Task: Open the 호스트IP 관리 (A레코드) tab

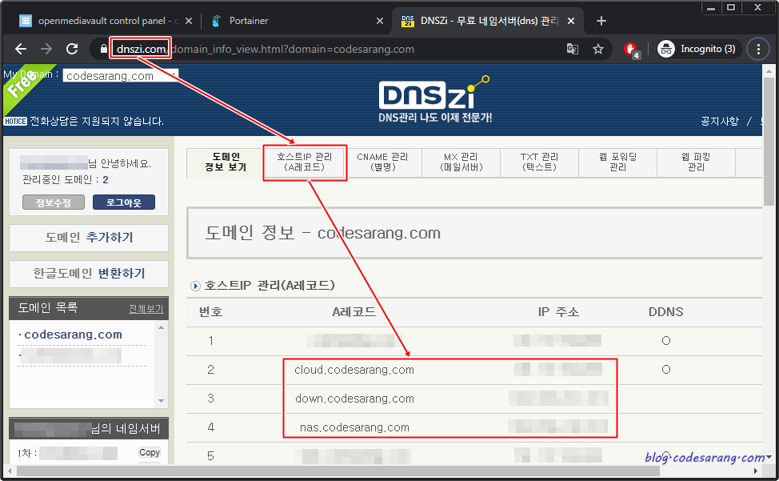Action: pyautogui.click(x=304, y=162)
